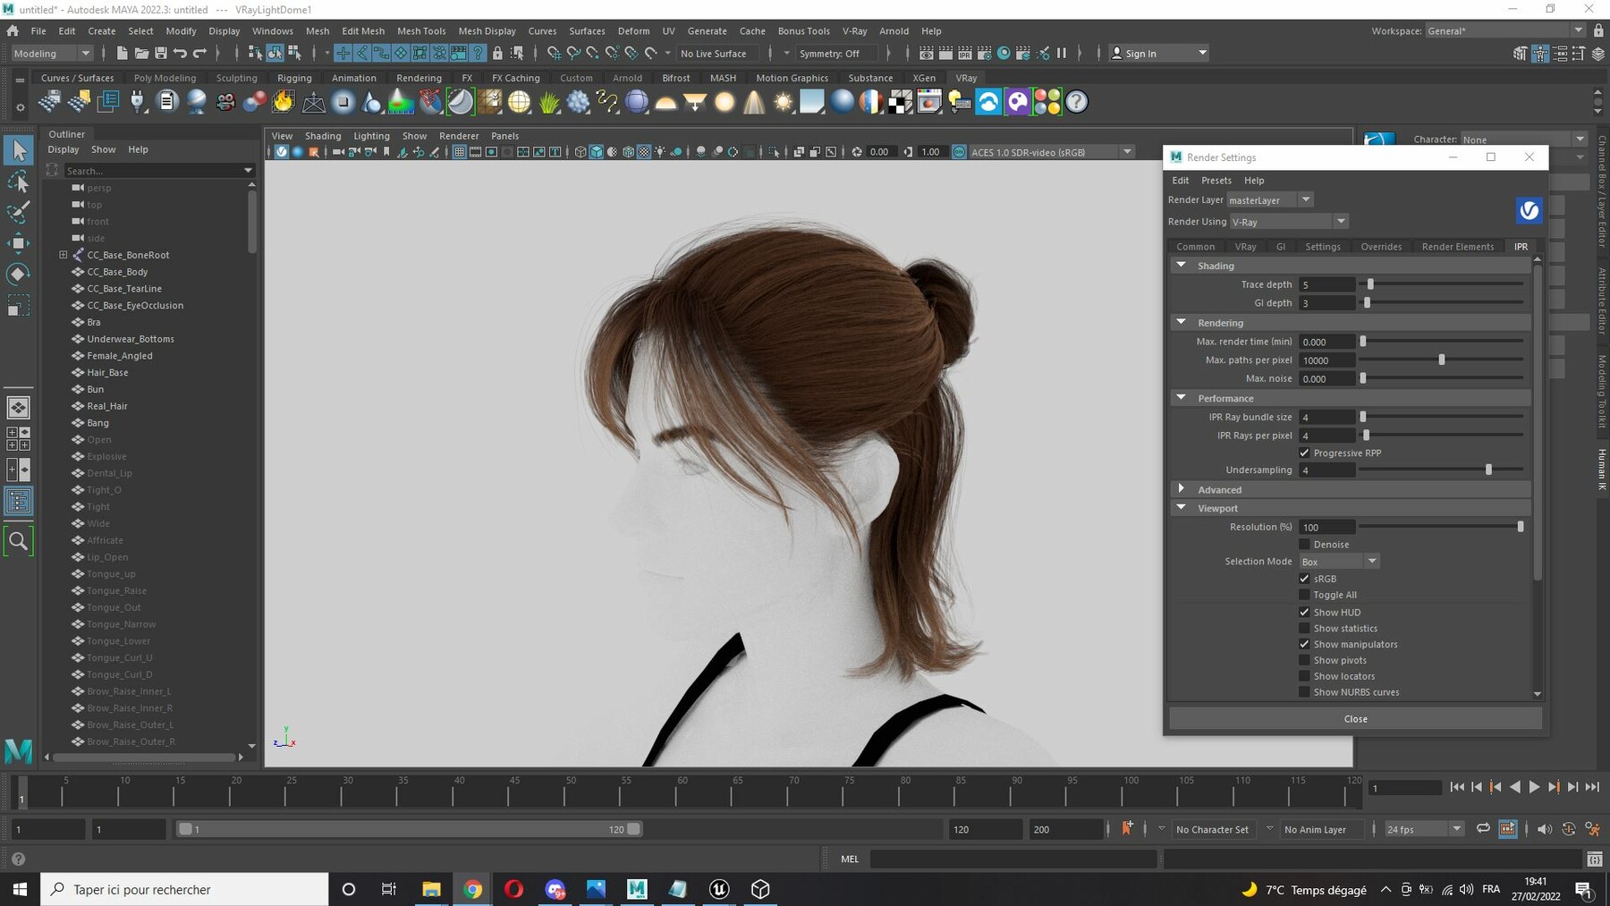Open the Presets menu in Render Settings
This screenshot has height=906, width=1610.
(x=1216, y=181)
